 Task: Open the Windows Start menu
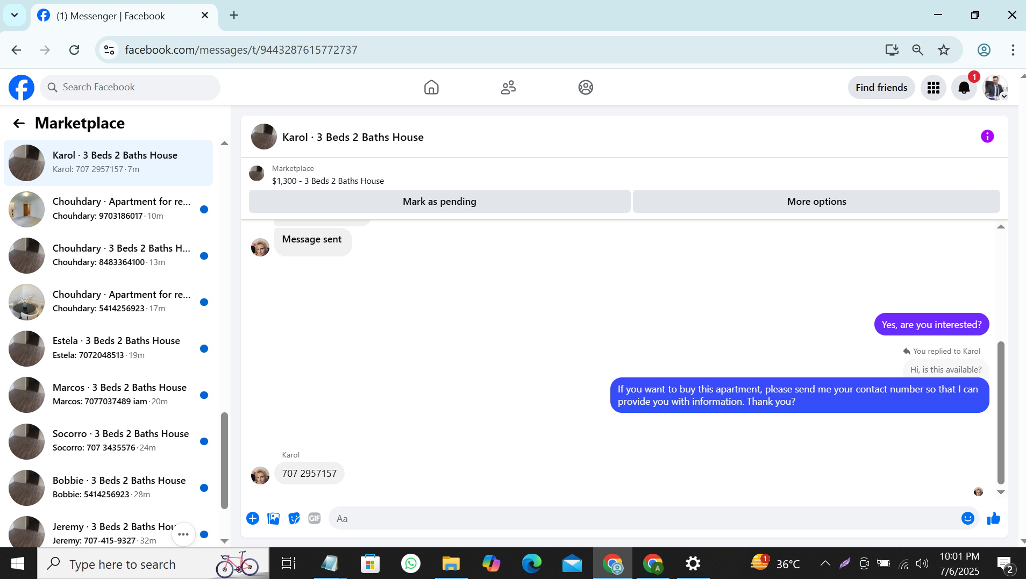[x=18, y=563]
